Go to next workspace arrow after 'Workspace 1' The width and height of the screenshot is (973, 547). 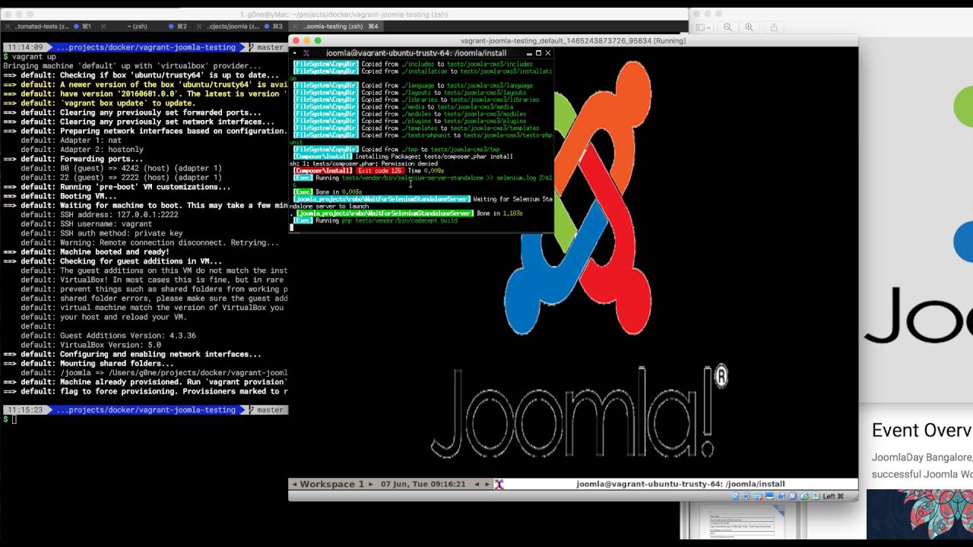pos(370,484)
